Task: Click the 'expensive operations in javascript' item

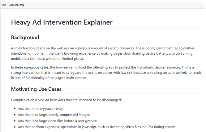Action: pos(97,127)
